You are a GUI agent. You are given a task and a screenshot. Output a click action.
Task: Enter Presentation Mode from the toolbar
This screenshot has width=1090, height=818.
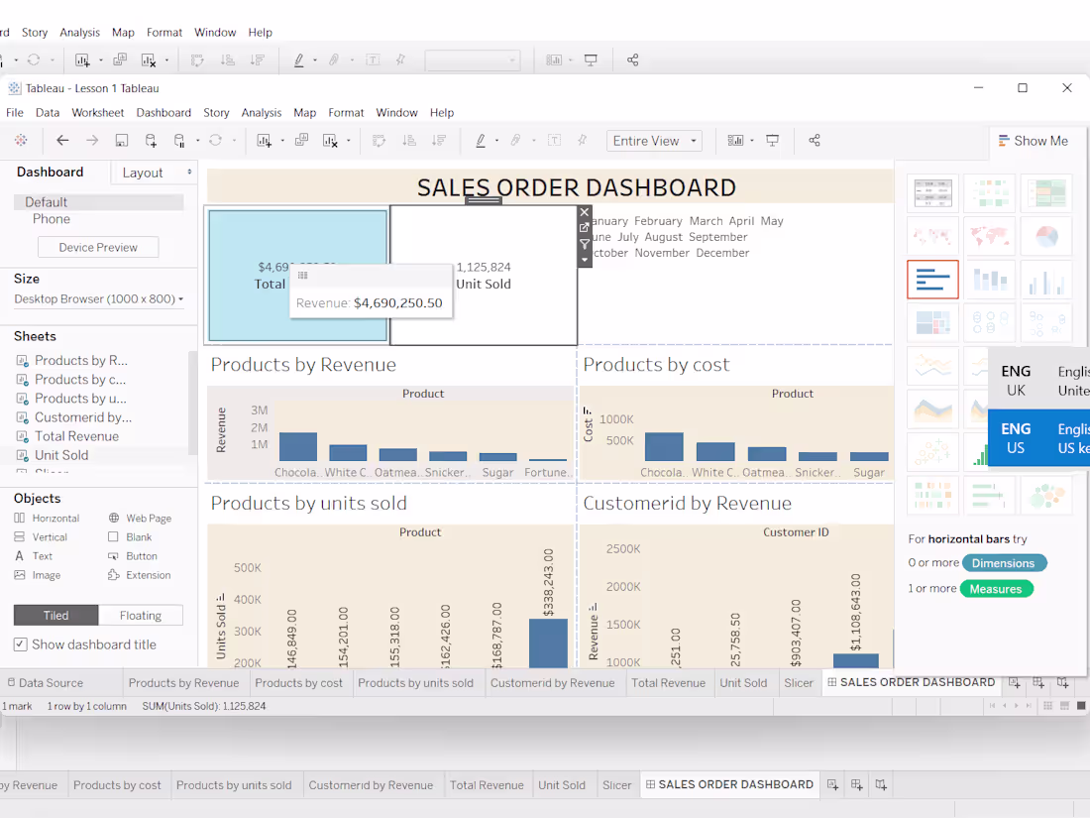[x=773, y=140]
